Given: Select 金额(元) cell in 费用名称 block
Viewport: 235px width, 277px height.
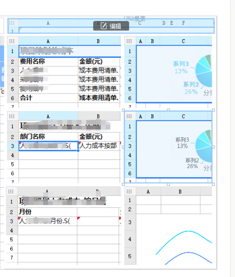Looking at the screenshot, I should click(x=99, y=62).
